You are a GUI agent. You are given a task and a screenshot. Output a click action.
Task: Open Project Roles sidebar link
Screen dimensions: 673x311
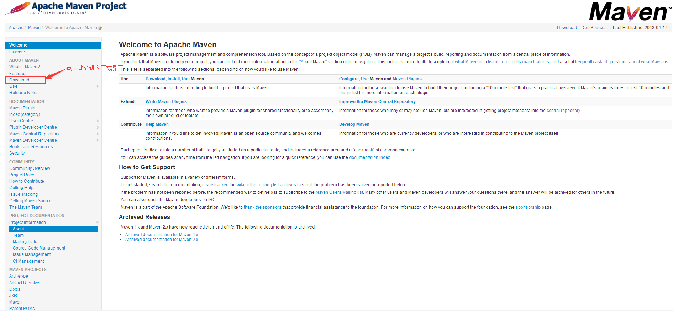point(22,175)
